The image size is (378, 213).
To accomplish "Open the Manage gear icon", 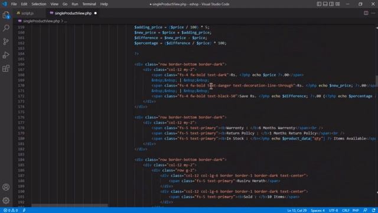I will tap(6, 200).
